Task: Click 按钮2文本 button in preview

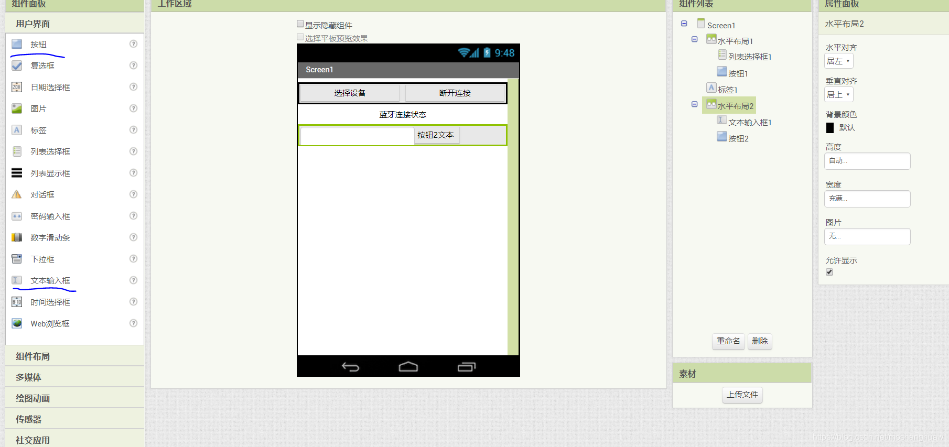Action: pyautogui.click(x=436, y=135)
